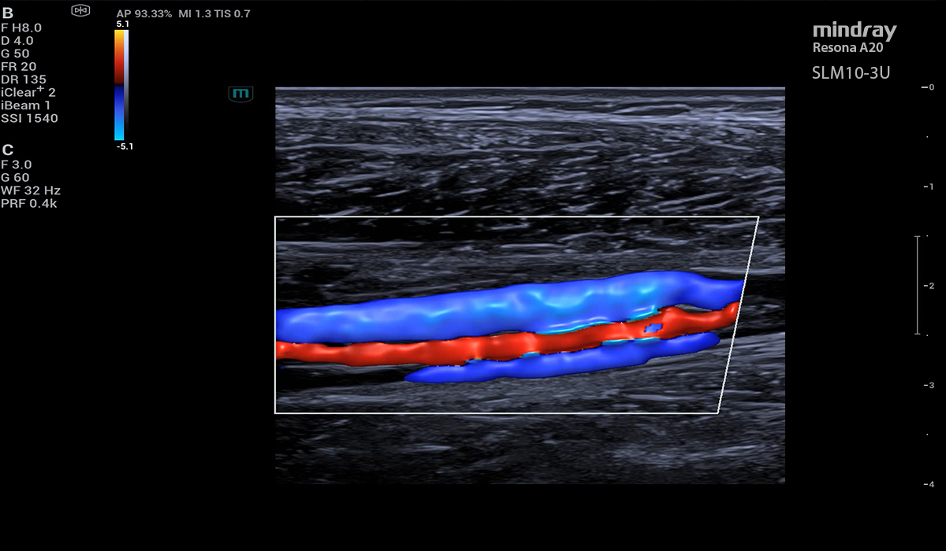Click the red artery flow signal
The image size is (946, 551).
coord(473,345)
